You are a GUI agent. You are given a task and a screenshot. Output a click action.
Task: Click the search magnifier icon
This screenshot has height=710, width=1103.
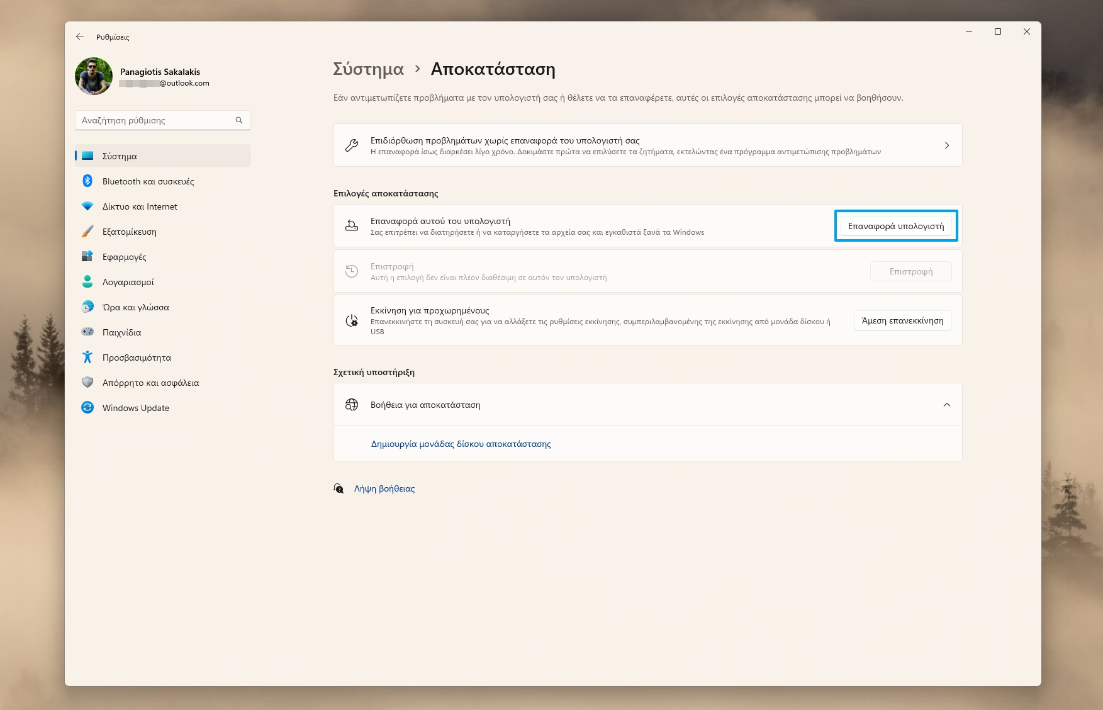coord(239,120)
